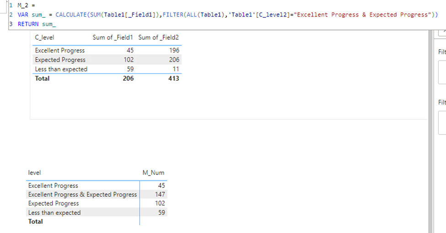Click the Total row in lower table
This screenshot has height=233, width=446.
97,222
